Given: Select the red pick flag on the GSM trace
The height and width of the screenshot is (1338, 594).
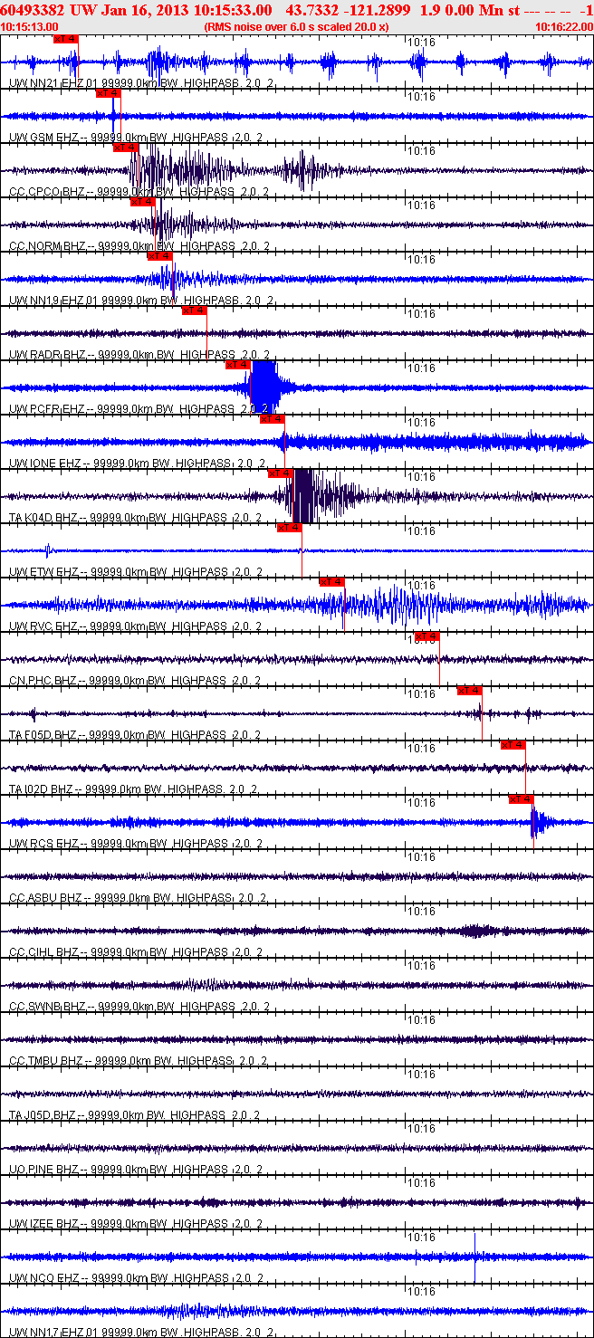Looking at the screenshot, I should click(107, 93).
